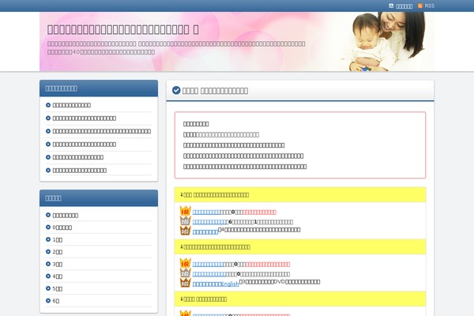Click the bronze crown in the second ranking
Image resolution: width=474 pixels, height=316 pixels.
186,283
